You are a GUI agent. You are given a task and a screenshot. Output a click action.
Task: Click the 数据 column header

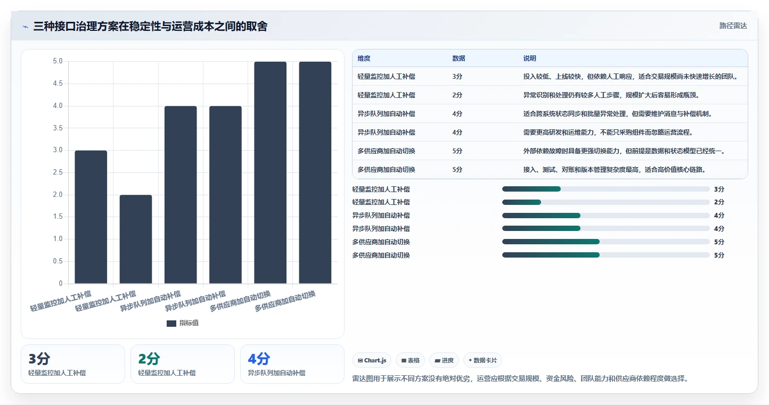coord(459,58)
